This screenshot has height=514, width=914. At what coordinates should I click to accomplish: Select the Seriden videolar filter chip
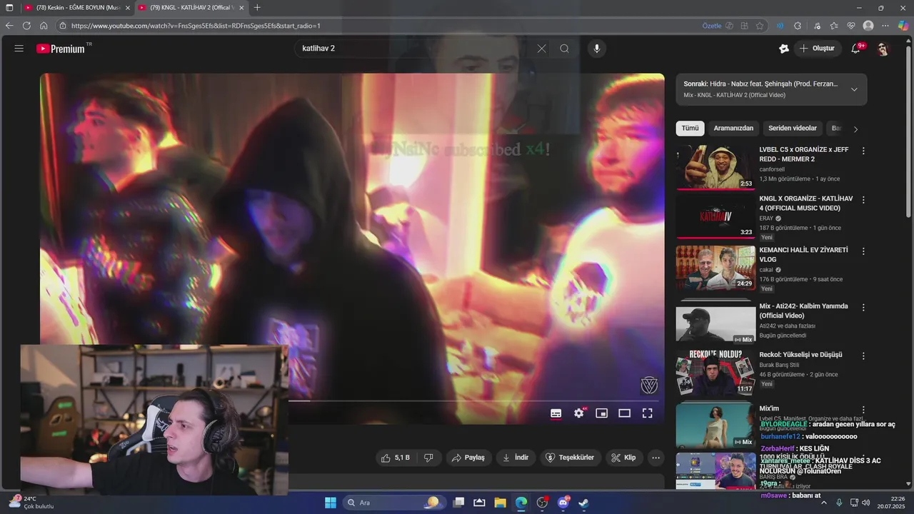(793, 128)
